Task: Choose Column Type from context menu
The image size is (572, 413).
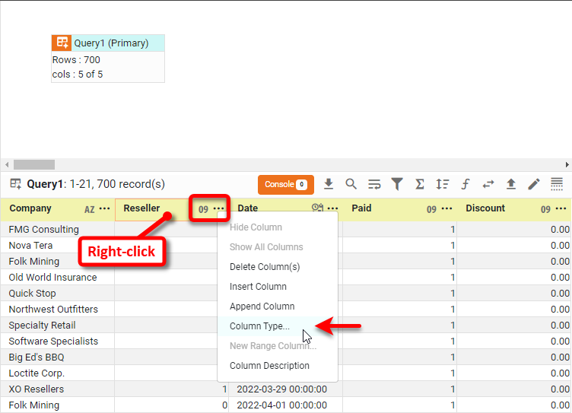Action: click(259, 326)
